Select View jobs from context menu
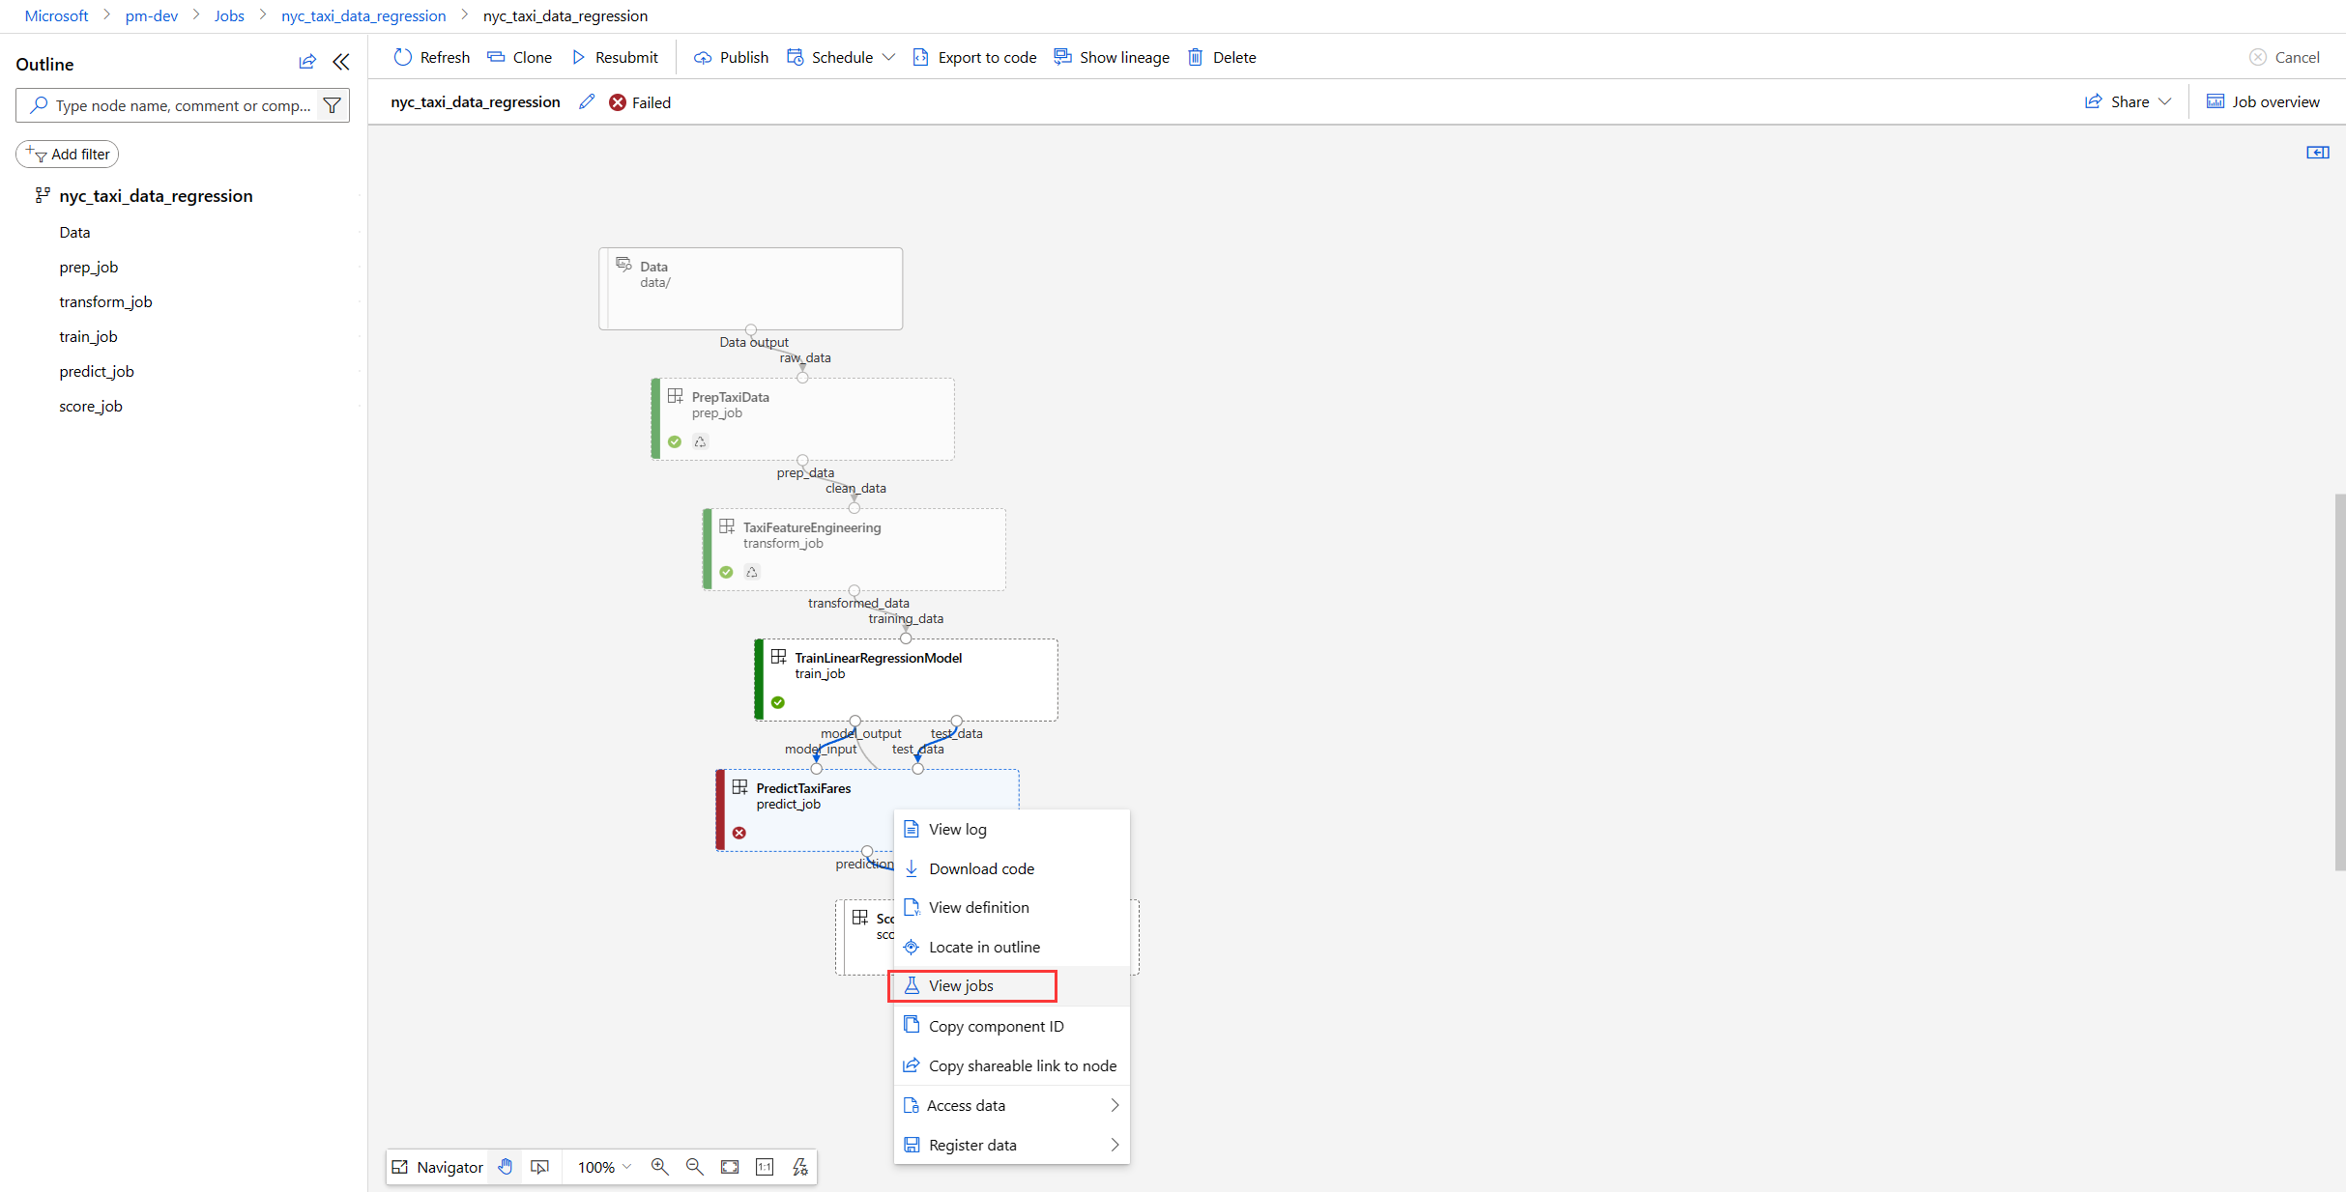Image resolution: width=2346 pixels, height=1192 pixels. (961, 986)
